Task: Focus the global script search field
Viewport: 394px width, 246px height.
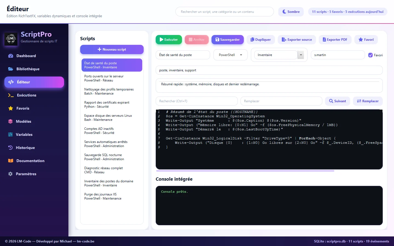Action: click(225, 12)
